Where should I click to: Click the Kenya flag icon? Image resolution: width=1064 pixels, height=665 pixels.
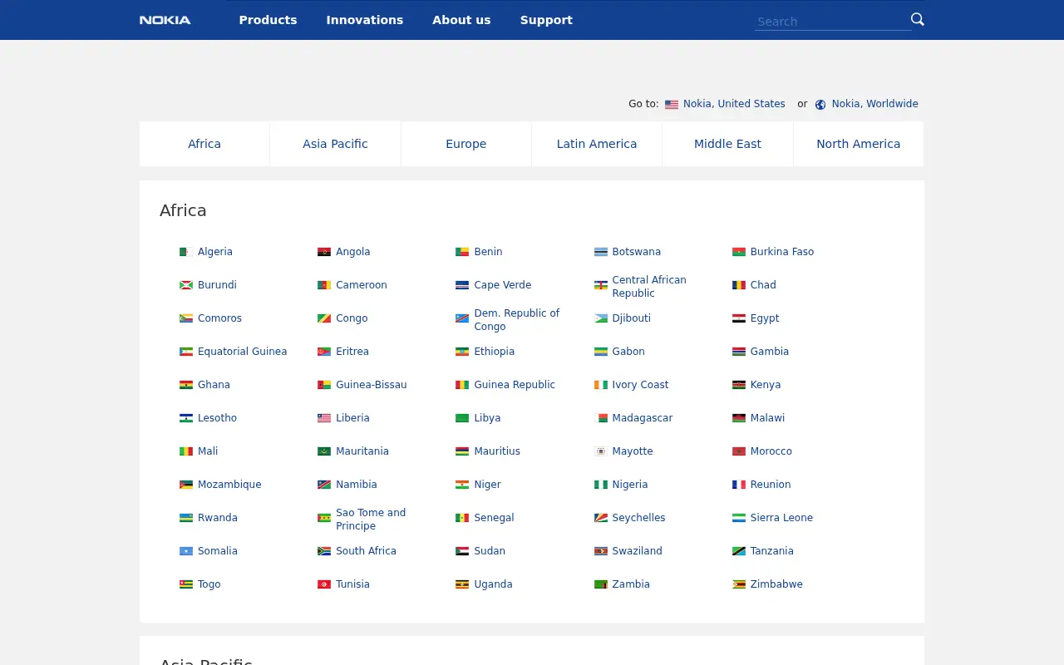pyautogui.click(x=739, y=385)
